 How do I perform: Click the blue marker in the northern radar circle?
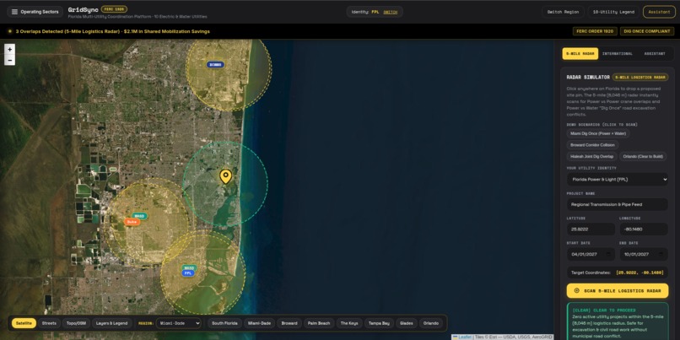(215, 65)
